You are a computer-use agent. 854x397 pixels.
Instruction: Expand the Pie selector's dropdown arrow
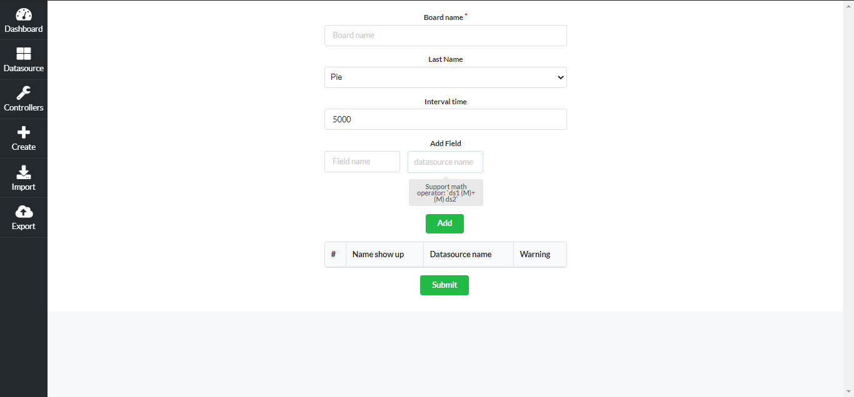click(x=560, y=77)
